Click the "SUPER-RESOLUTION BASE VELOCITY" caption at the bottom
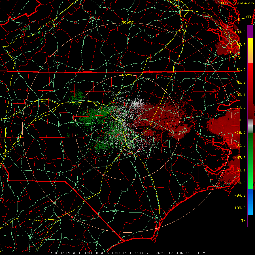 click(89, 253)
